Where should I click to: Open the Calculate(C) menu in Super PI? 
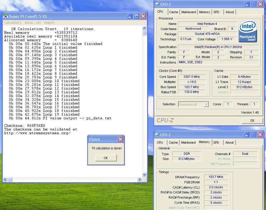point(13,23)
